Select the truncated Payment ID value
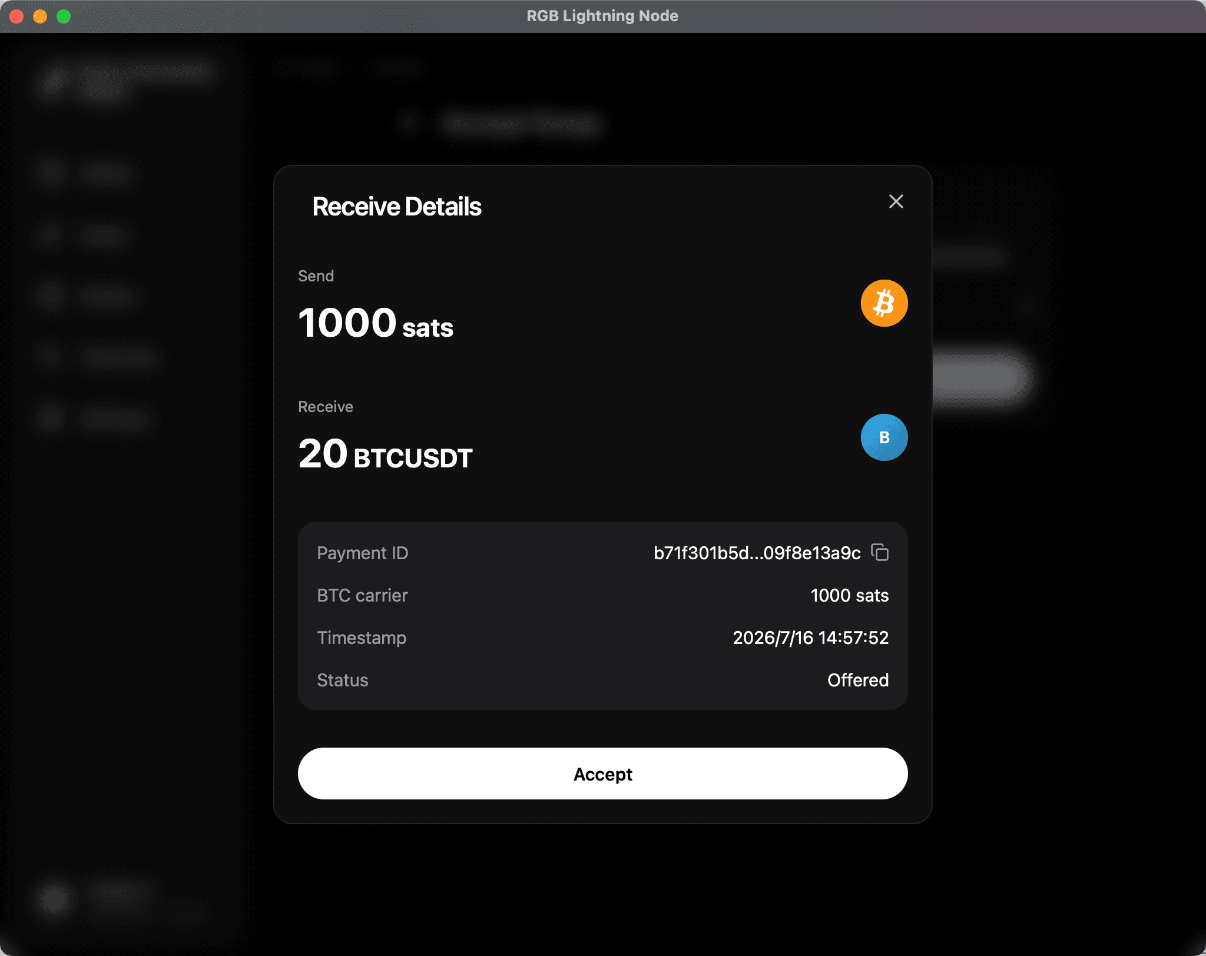This screenshot has height=956, width=1206. click(x=757, y=553)
